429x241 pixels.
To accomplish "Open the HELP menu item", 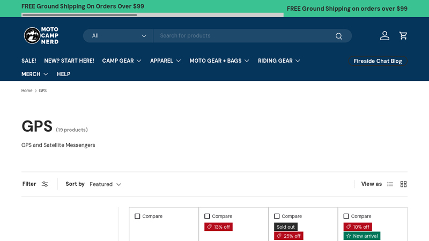I will (63, 74).
